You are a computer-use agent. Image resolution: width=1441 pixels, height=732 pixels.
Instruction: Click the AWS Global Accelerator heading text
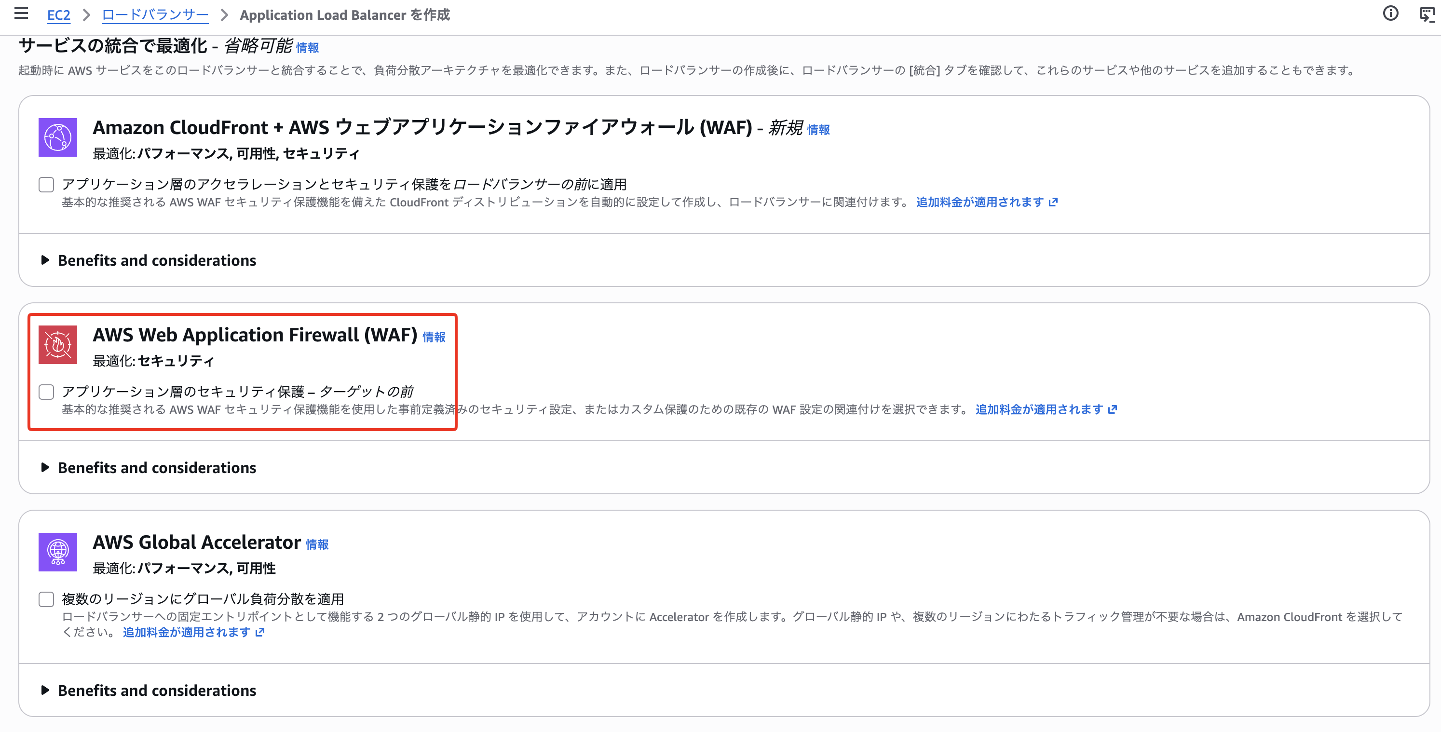[x=197, y=542]
